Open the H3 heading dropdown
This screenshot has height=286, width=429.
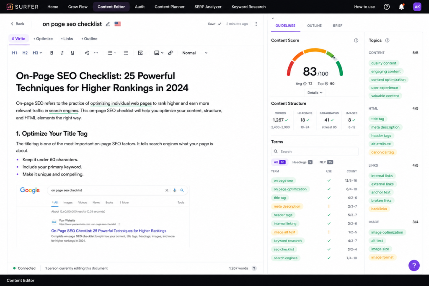coord(37,53)
